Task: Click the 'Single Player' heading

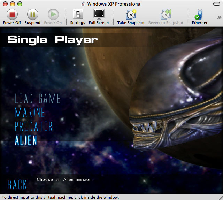Action: tap(53, 40)
